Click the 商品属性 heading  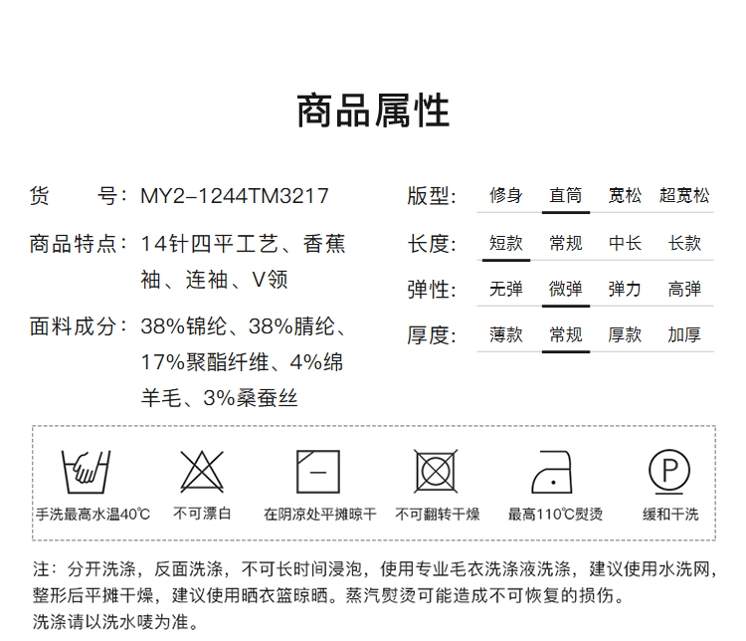[x=373, y=110]
